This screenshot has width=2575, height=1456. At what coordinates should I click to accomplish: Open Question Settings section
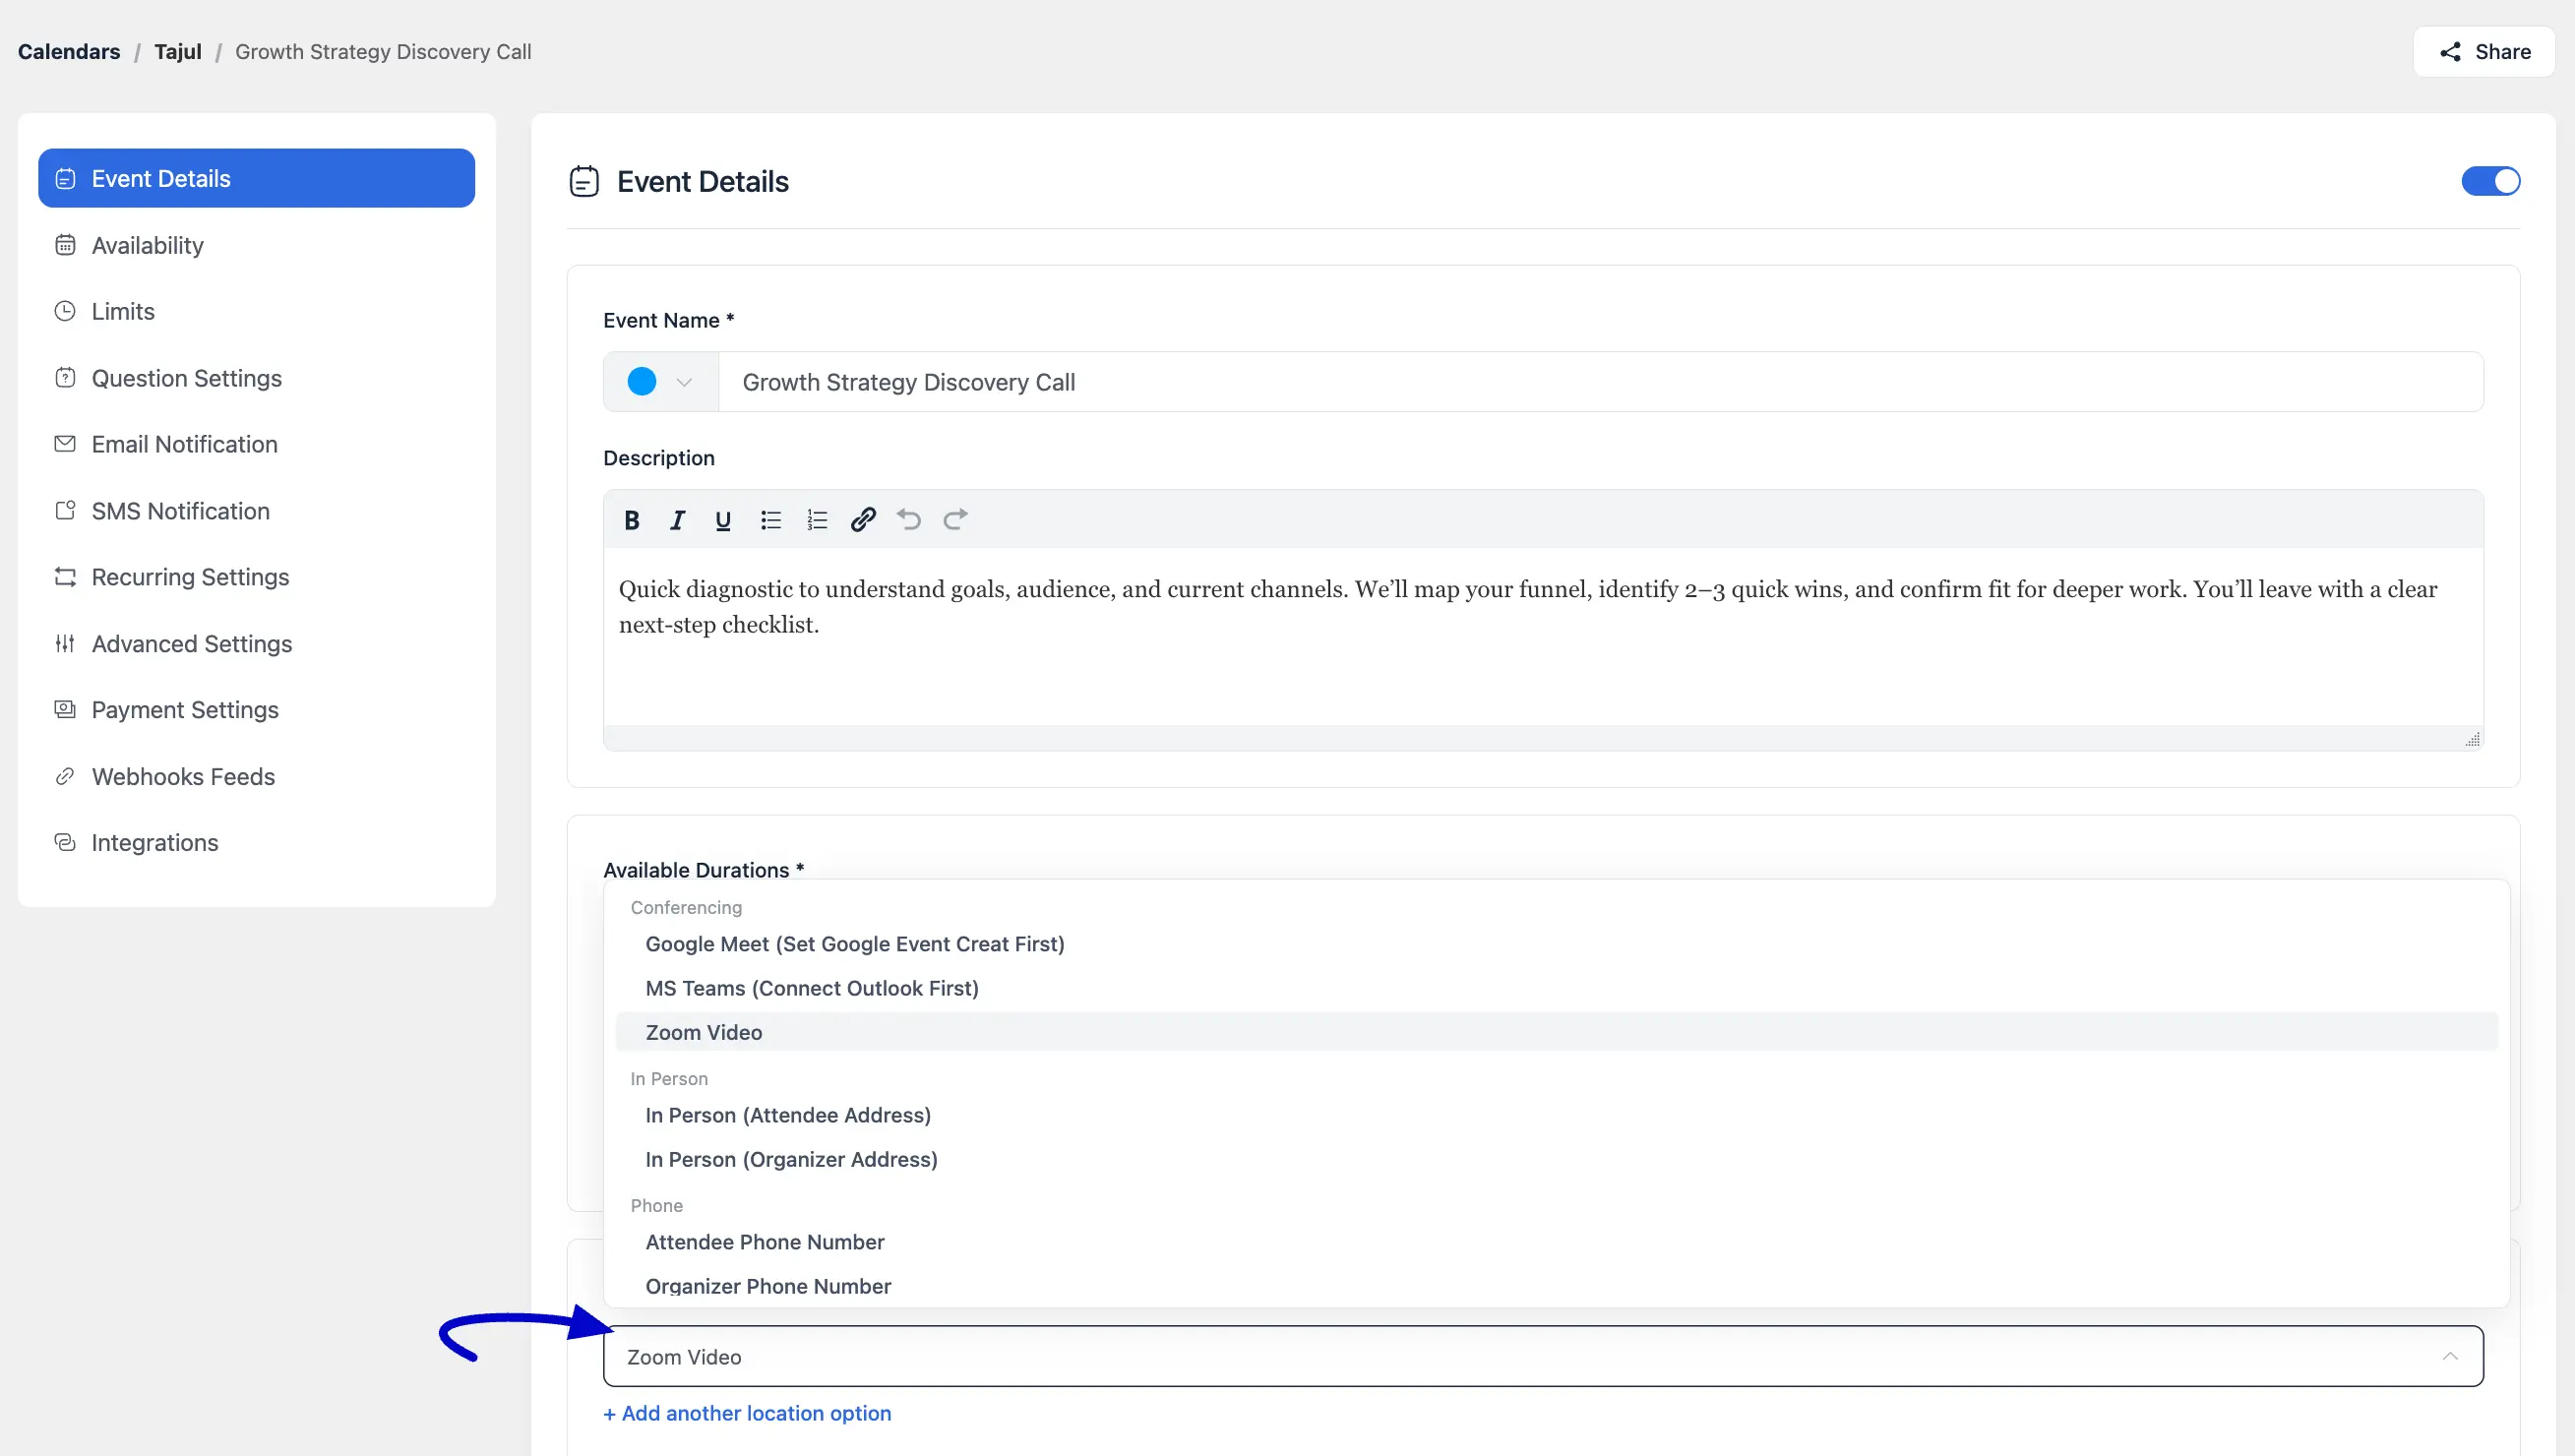click(x=256, y=378)
